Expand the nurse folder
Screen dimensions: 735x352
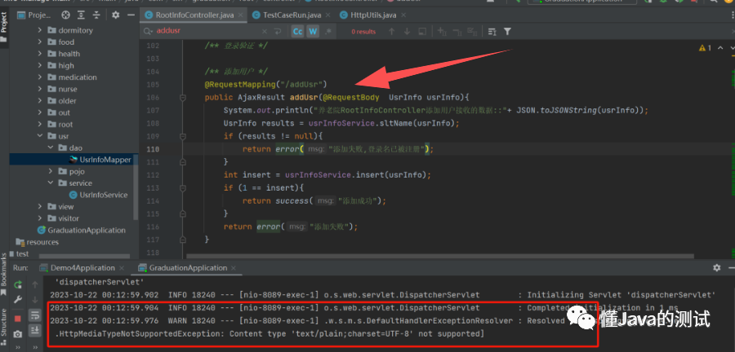coord(40,89)
